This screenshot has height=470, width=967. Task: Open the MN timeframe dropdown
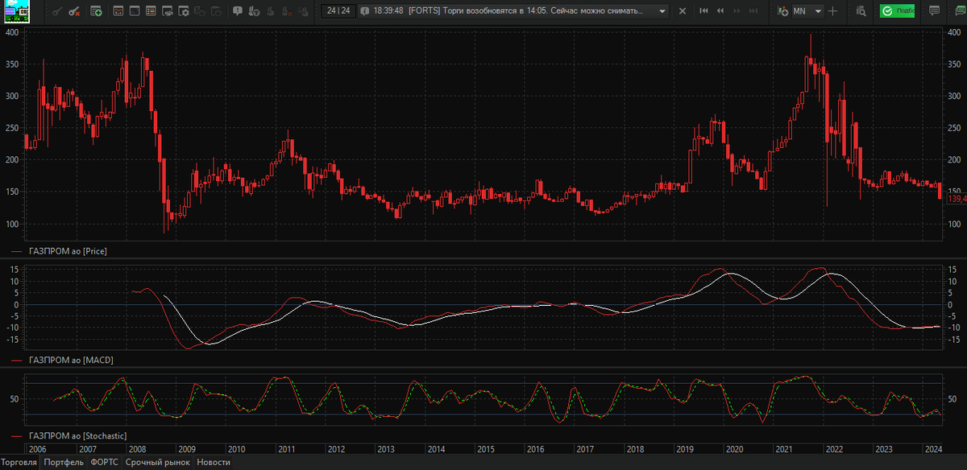(807, 11)
